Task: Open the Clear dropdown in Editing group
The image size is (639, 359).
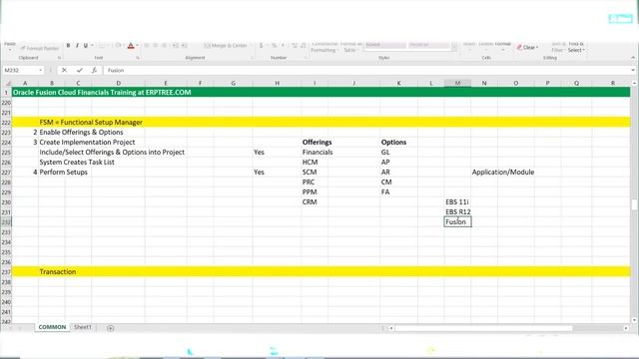Action: point(528,48)
